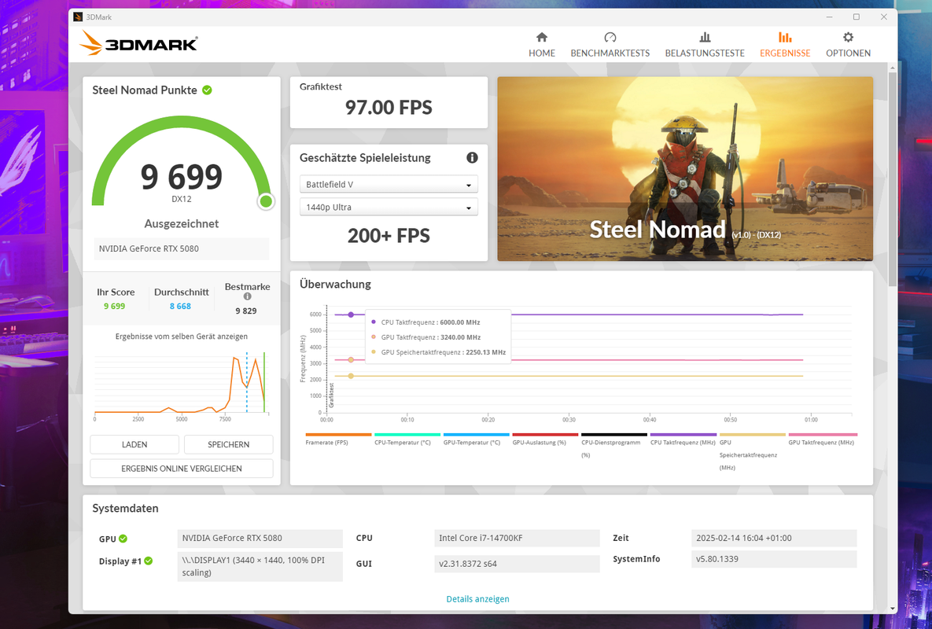This screenshot has height=629, width=932.
Task: Click the vertical scrollbar thumb
Action: click(x=892, y=178)
